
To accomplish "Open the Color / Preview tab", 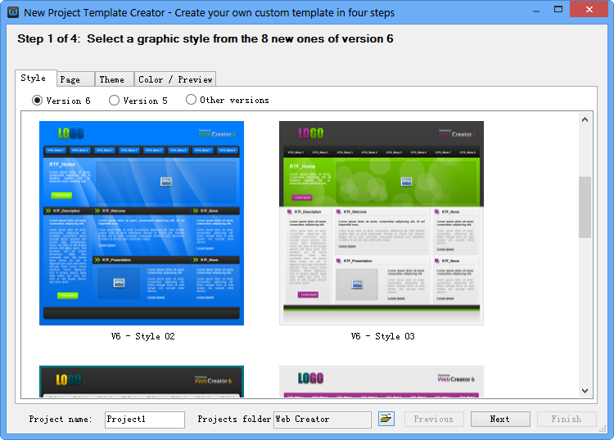I will [x=175, y=79].
